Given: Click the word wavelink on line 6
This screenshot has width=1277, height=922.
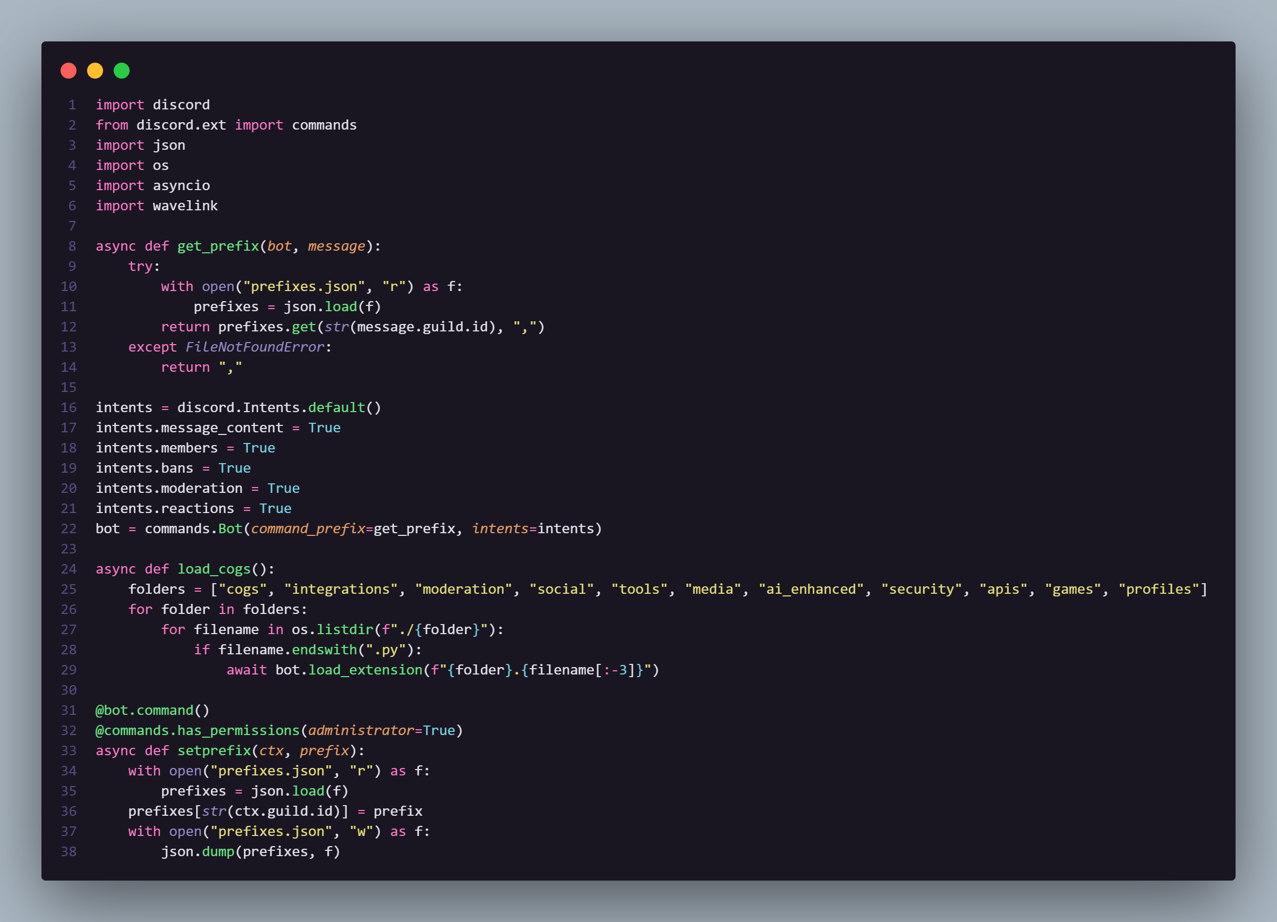Looking at the screenshot, I should [x=185, y=206].
